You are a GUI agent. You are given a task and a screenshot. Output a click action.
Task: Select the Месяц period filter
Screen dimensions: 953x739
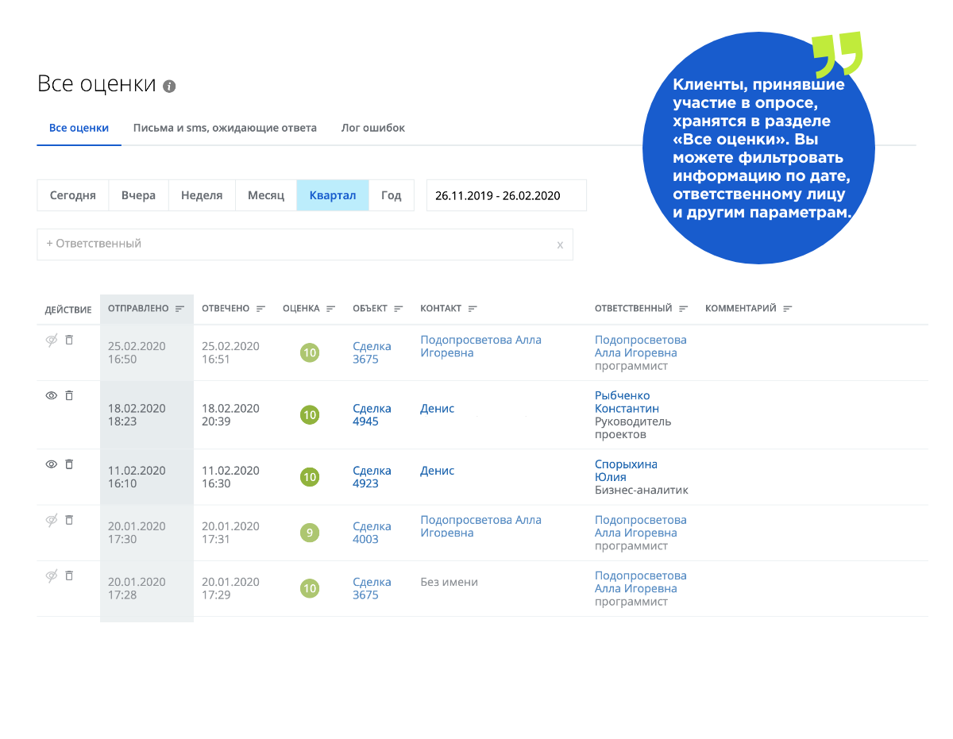266,195
